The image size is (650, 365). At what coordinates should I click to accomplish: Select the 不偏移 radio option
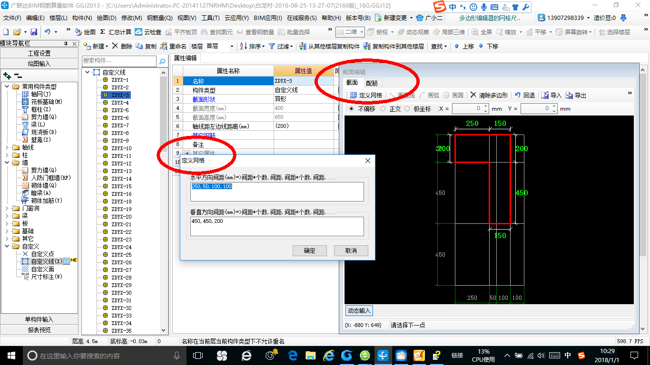click(x=362, y=109)
